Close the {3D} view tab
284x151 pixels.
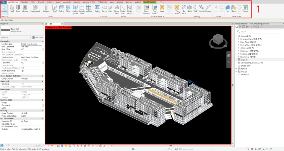coord(62,24)
